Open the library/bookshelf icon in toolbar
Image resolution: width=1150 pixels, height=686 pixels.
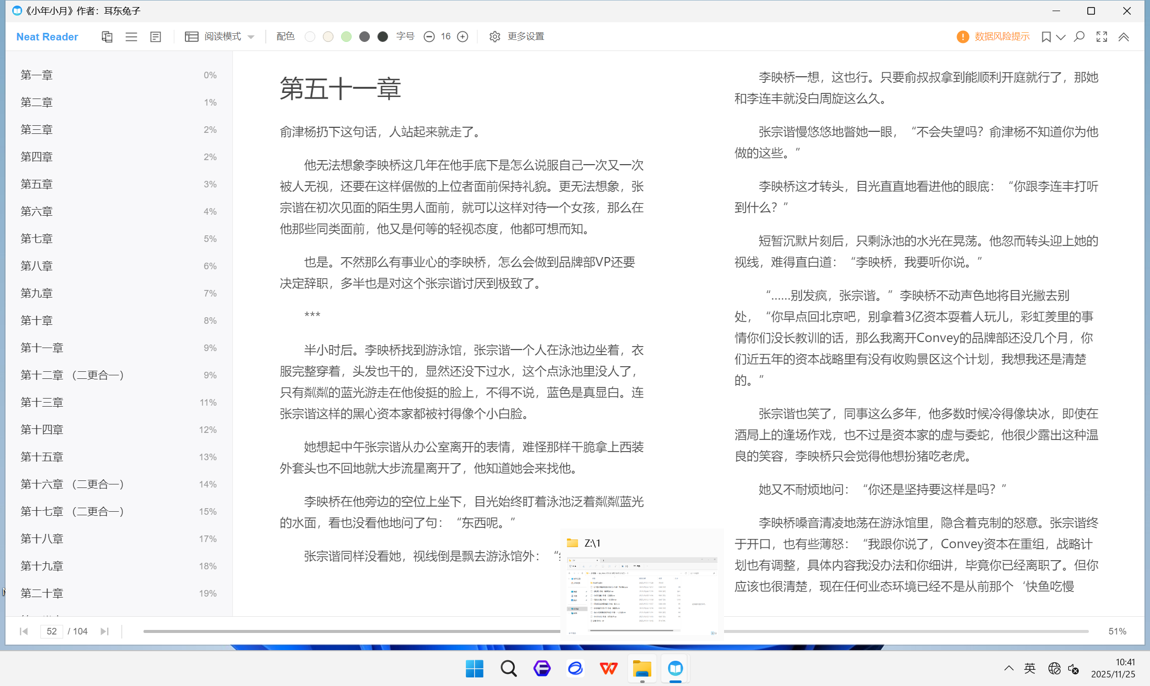107,37
